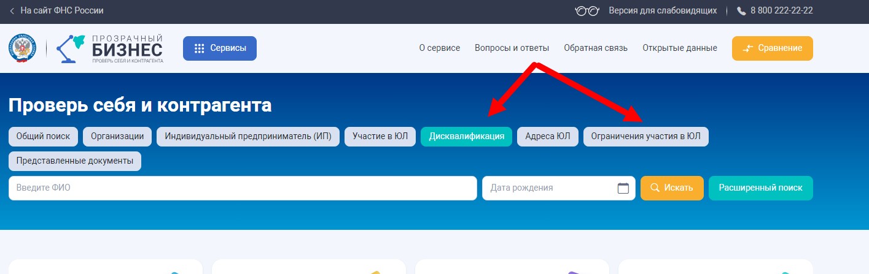Viewport: 869px width, 274px height.
Task: Click the glasses accessibility icon
Action: [586, 11]
